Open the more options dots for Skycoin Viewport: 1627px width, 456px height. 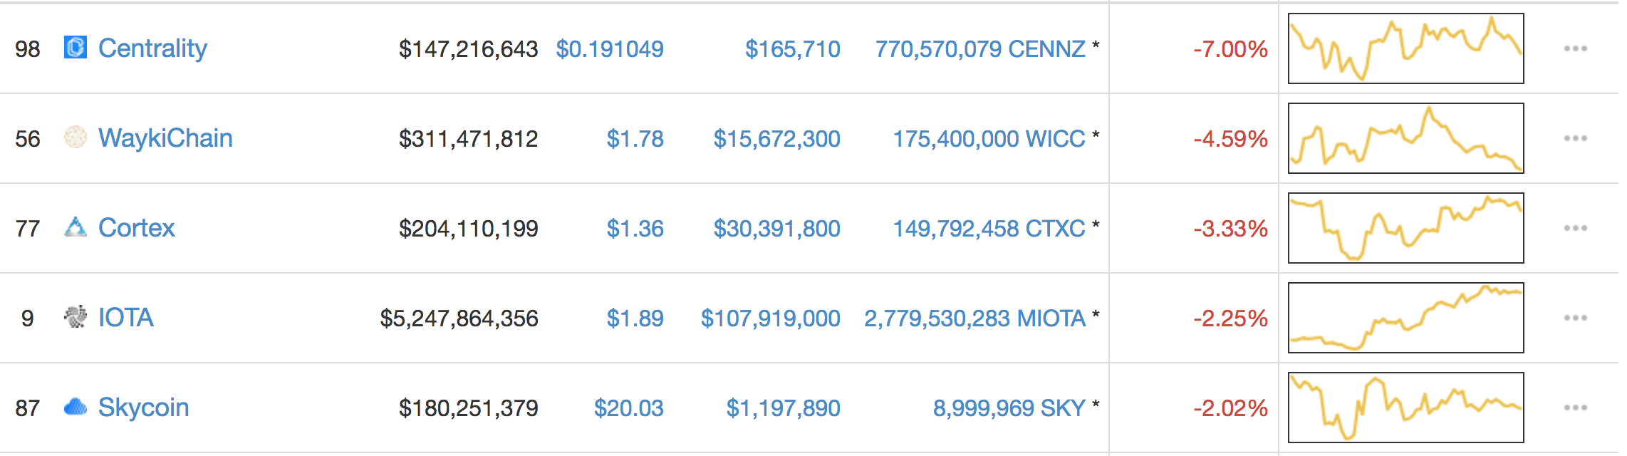[1575, 408]
